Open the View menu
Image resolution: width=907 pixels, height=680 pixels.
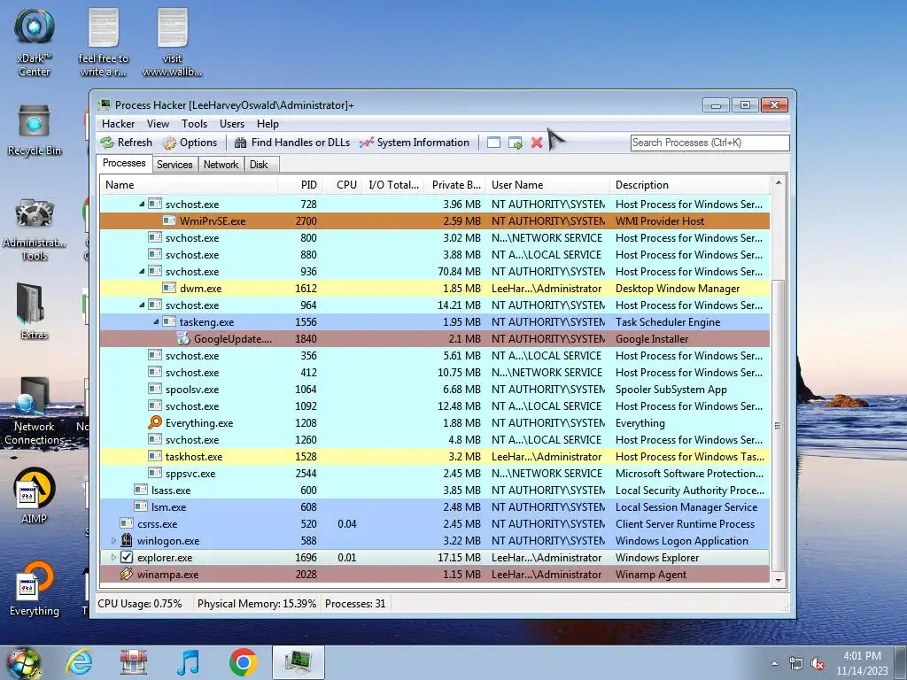(x=158, y=124)
